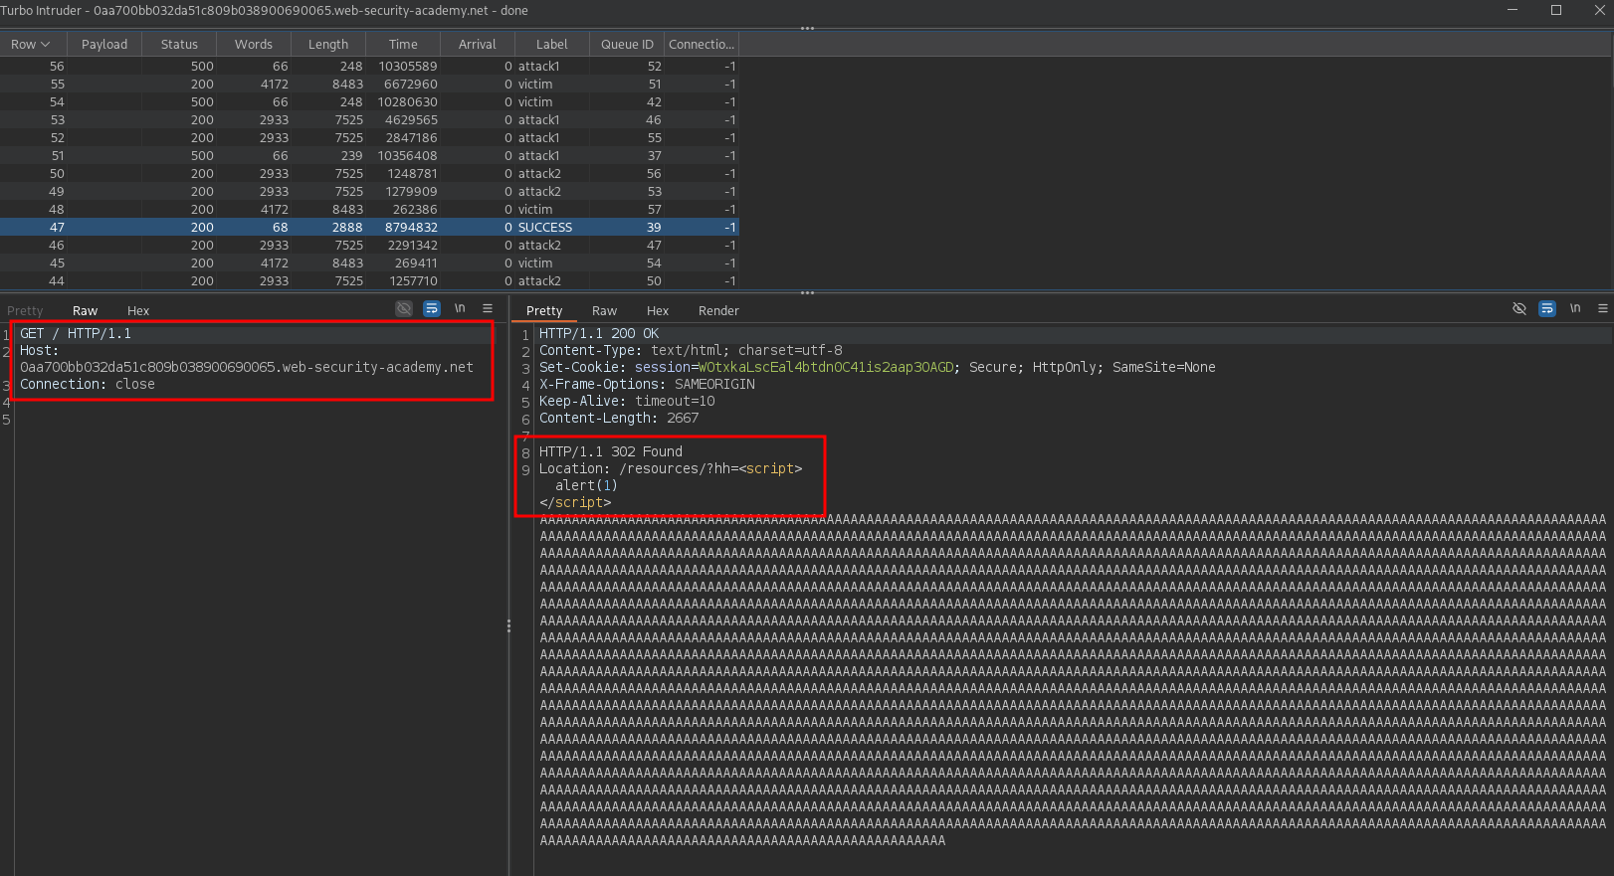Select row 46 with time 2291342
The height and width of the screenshot is (876, 1614).
pos(369,246)
